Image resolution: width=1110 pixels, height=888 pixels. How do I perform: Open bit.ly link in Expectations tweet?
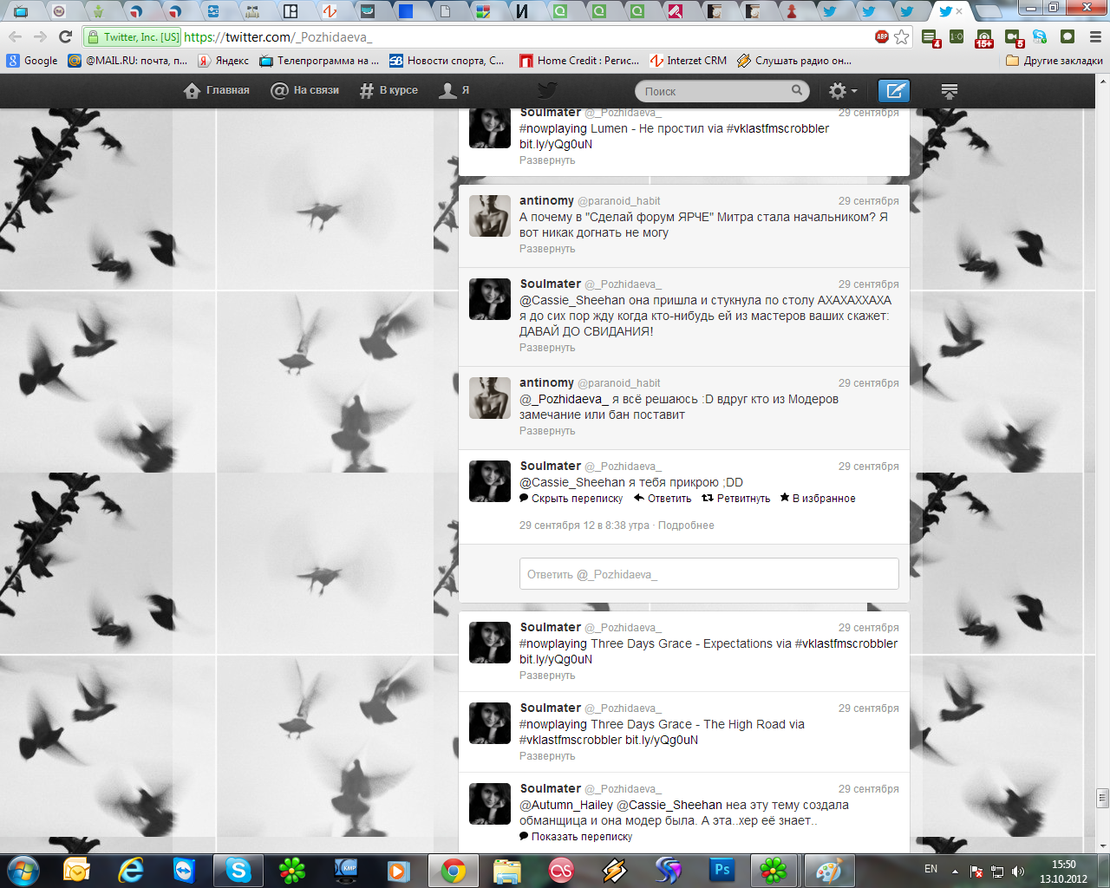pyautogui.click(x=556, y=659)
